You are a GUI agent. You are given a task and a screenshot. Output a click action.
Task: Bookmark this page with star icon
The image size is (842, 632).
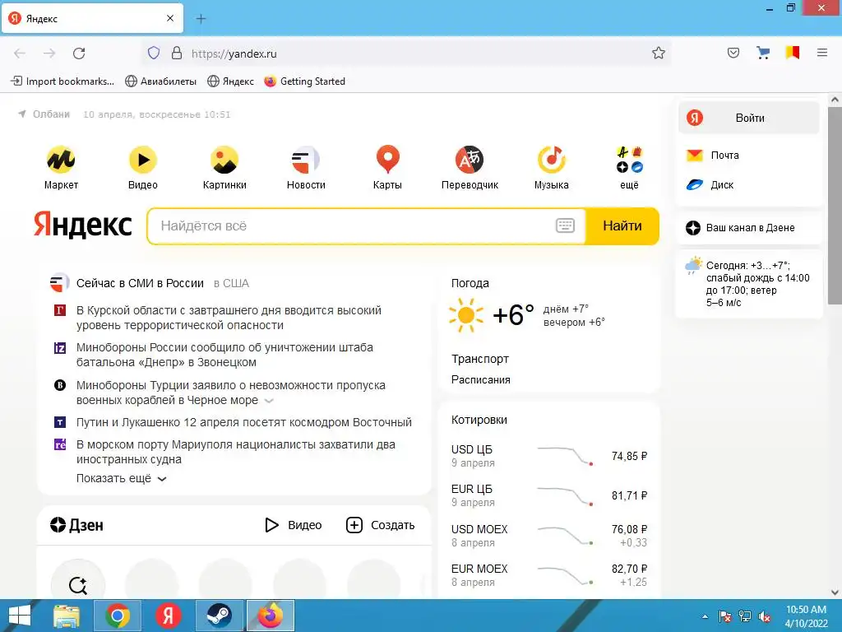click(x=659, y=53)
